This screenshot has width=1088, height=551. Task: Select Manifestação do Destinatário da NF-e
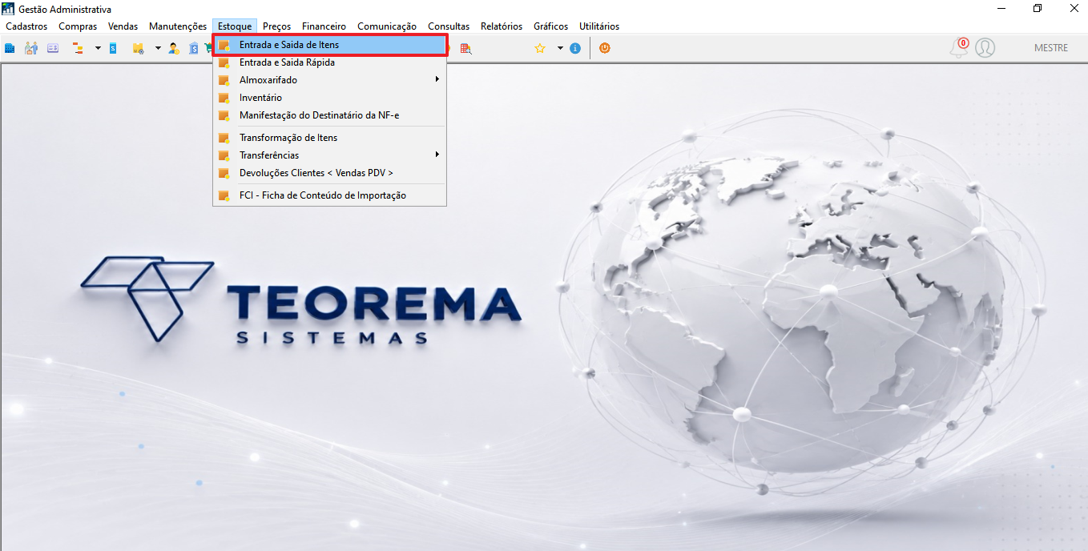point(329,115)
